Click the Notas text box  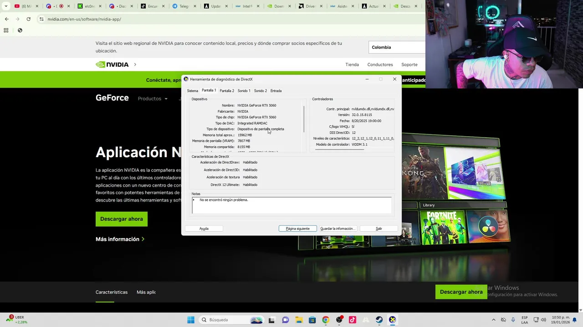coord(291,205)
